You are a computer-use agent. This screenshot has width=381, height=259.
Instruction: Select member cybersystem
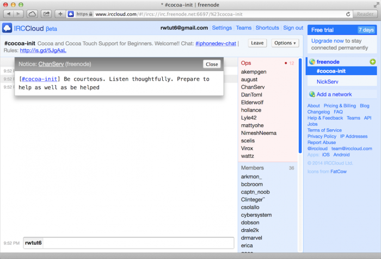256,215
